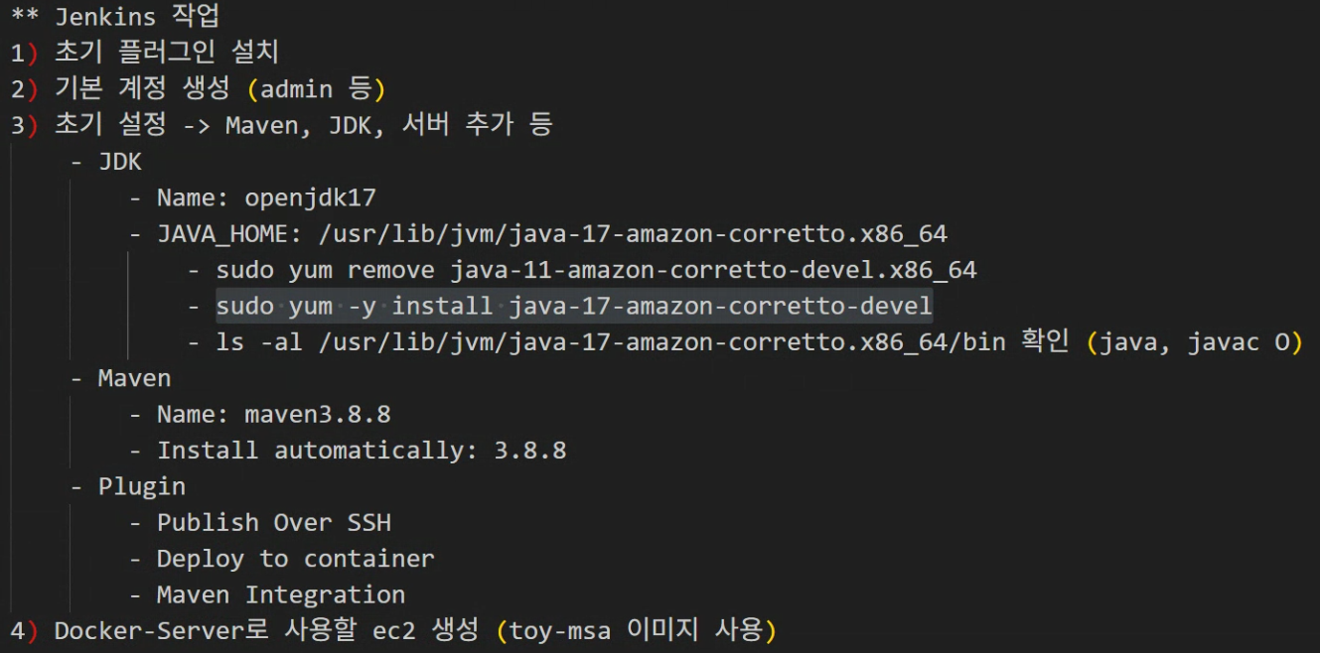Click the 'Deploy to container' line
Viewport: 1320px width, 653px height.
pyautogui.click(x=281, y=559)
